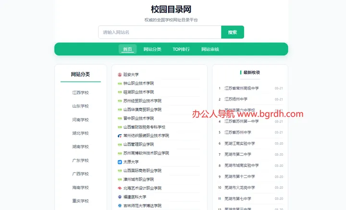
Task: Click the icon next to 硅湖职业技术学院
Action: tap(120, 92)
